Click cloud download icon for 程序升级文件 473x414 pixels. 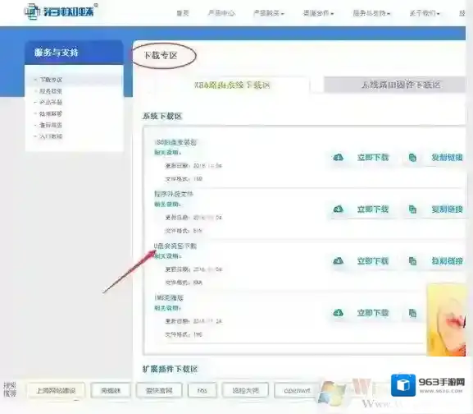pyautogui.click(x=339, y=209)
